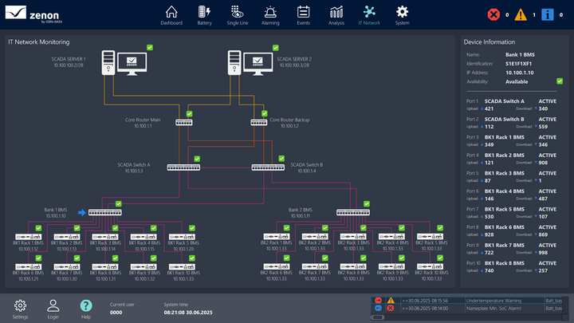574x323 pixels.
Task: Select the BK1 Rack 5 BMS device
Action: 182,237
